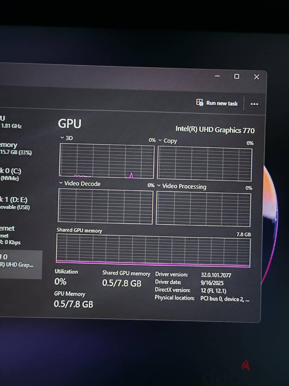
Task: Select the Memory 15.7 GB sidebar item
Action: pos(16,148)
